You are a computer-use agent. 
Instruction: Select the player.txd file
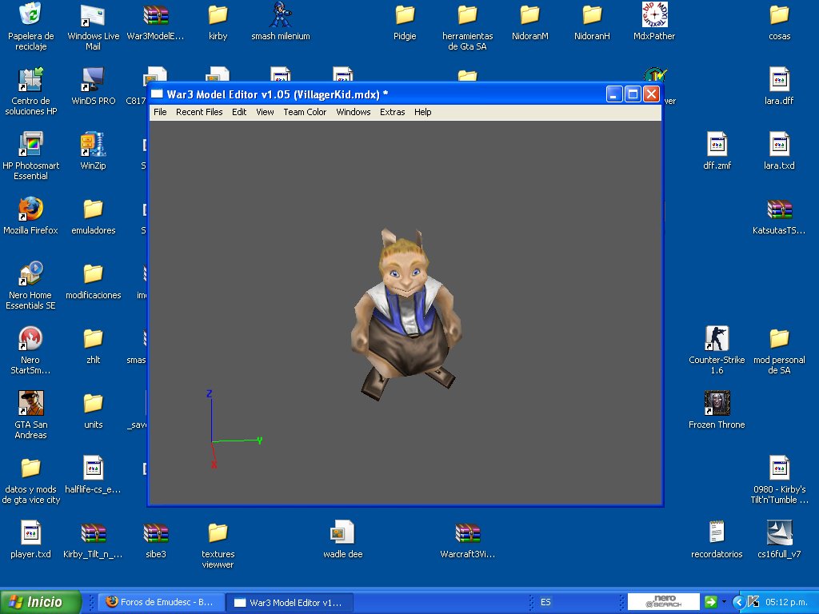tap(31, 540)
